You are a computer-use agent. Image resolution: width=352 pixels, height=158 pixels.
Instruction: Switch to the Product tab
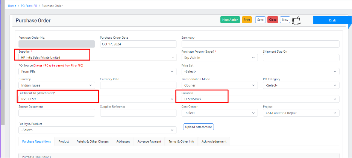[x=64, y=141]
